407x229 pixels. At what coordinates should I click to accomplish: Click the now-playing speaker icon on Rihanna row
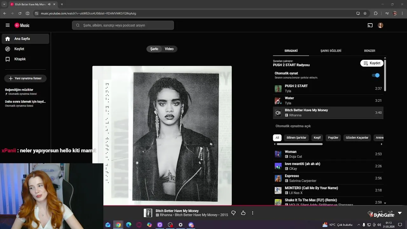278,113
